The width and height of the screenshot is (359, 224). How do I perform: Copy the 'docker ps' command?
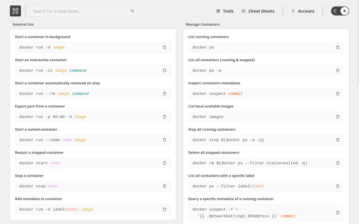338,47
